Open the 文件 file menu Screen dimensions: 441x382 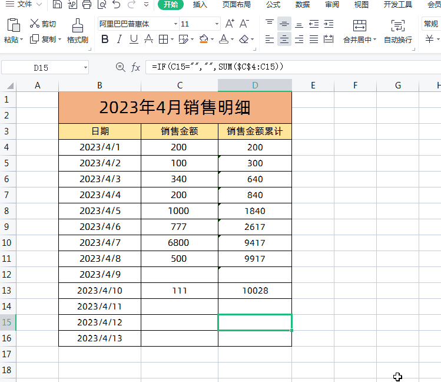pos(24,4)
